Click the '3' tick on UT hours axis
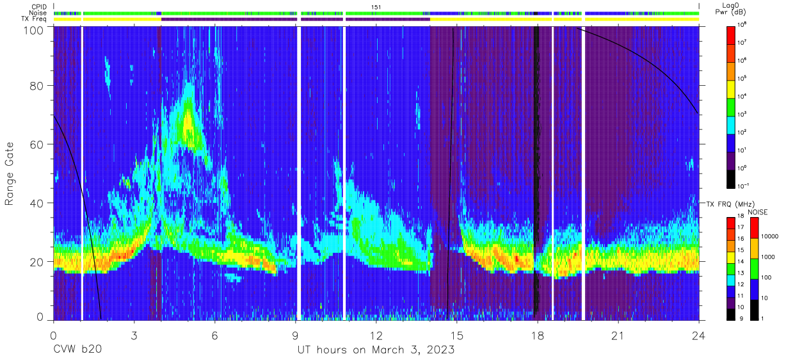Screen dimensions: 786x363 (134, 335)
